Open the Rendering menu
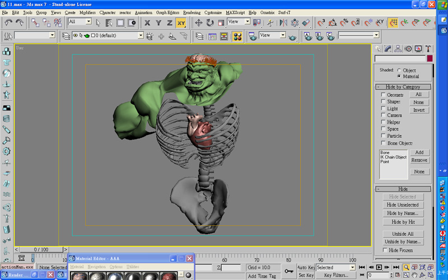 [192, 12]
